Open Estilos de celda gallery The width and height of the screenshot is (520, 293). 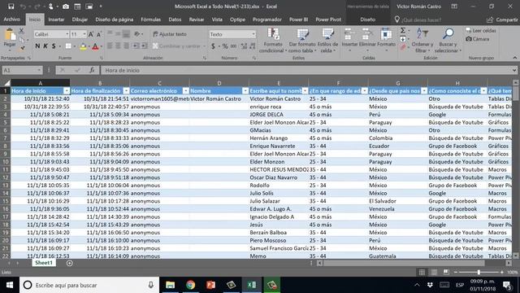click(x=327, y=40)
